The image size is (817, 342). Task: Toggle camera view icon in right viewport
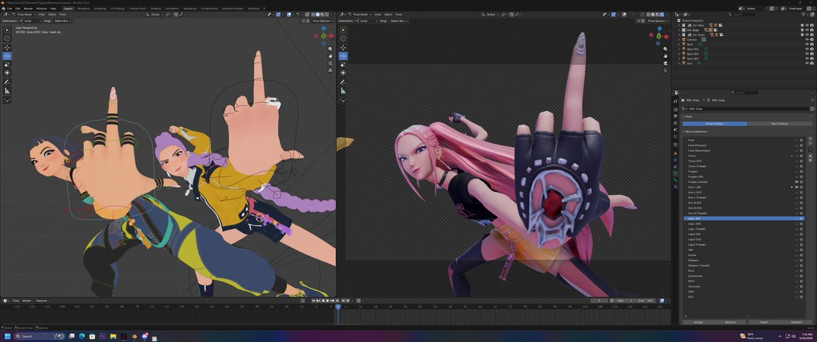(x=665, y=63)
